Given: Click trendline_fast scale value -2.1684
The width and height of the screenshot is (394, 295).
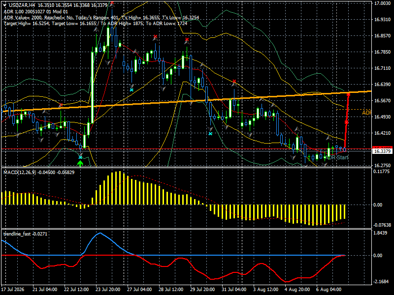Looking at the screenshot, I should tap(381, 282).
